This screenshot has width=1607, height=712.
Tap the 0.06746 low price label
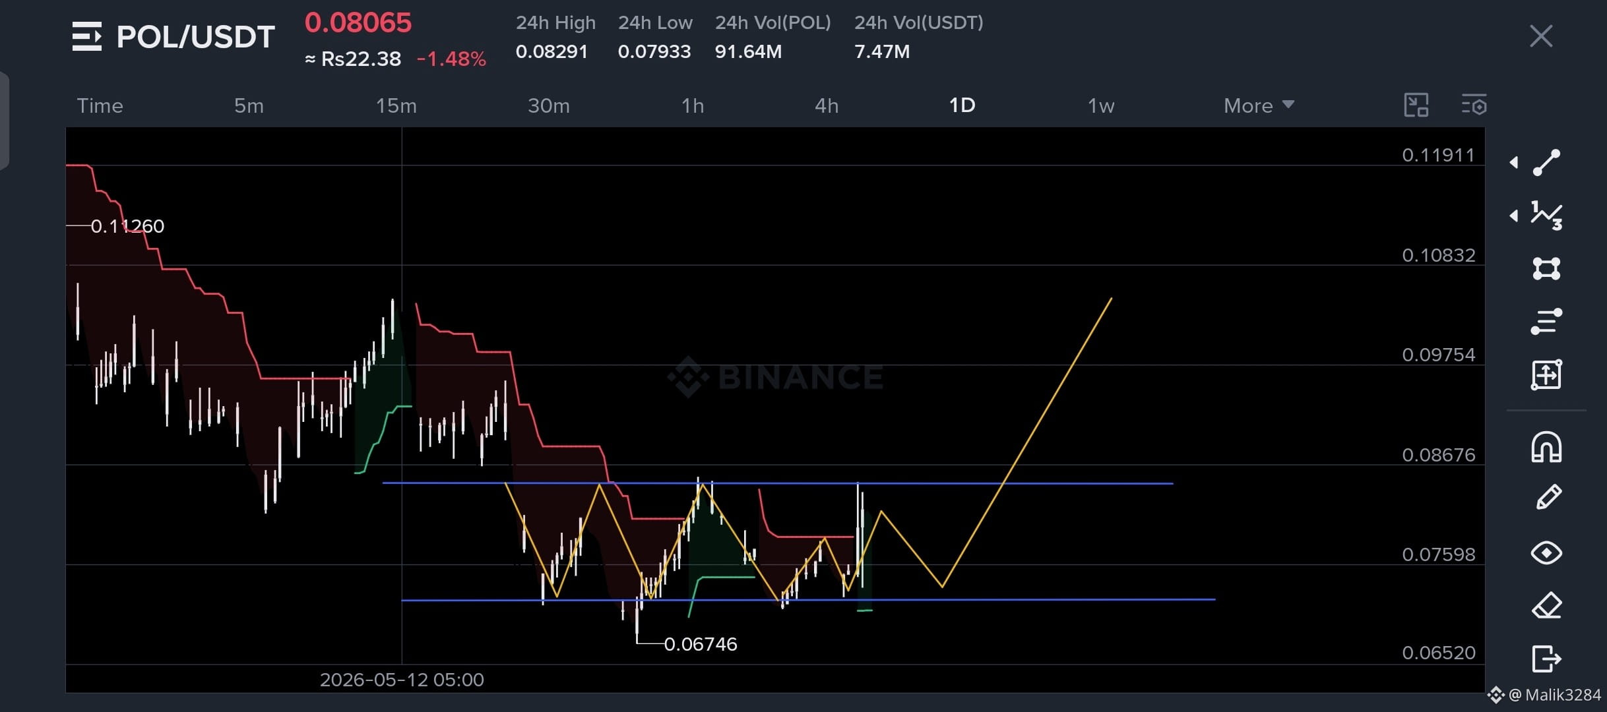coord(701,644)
